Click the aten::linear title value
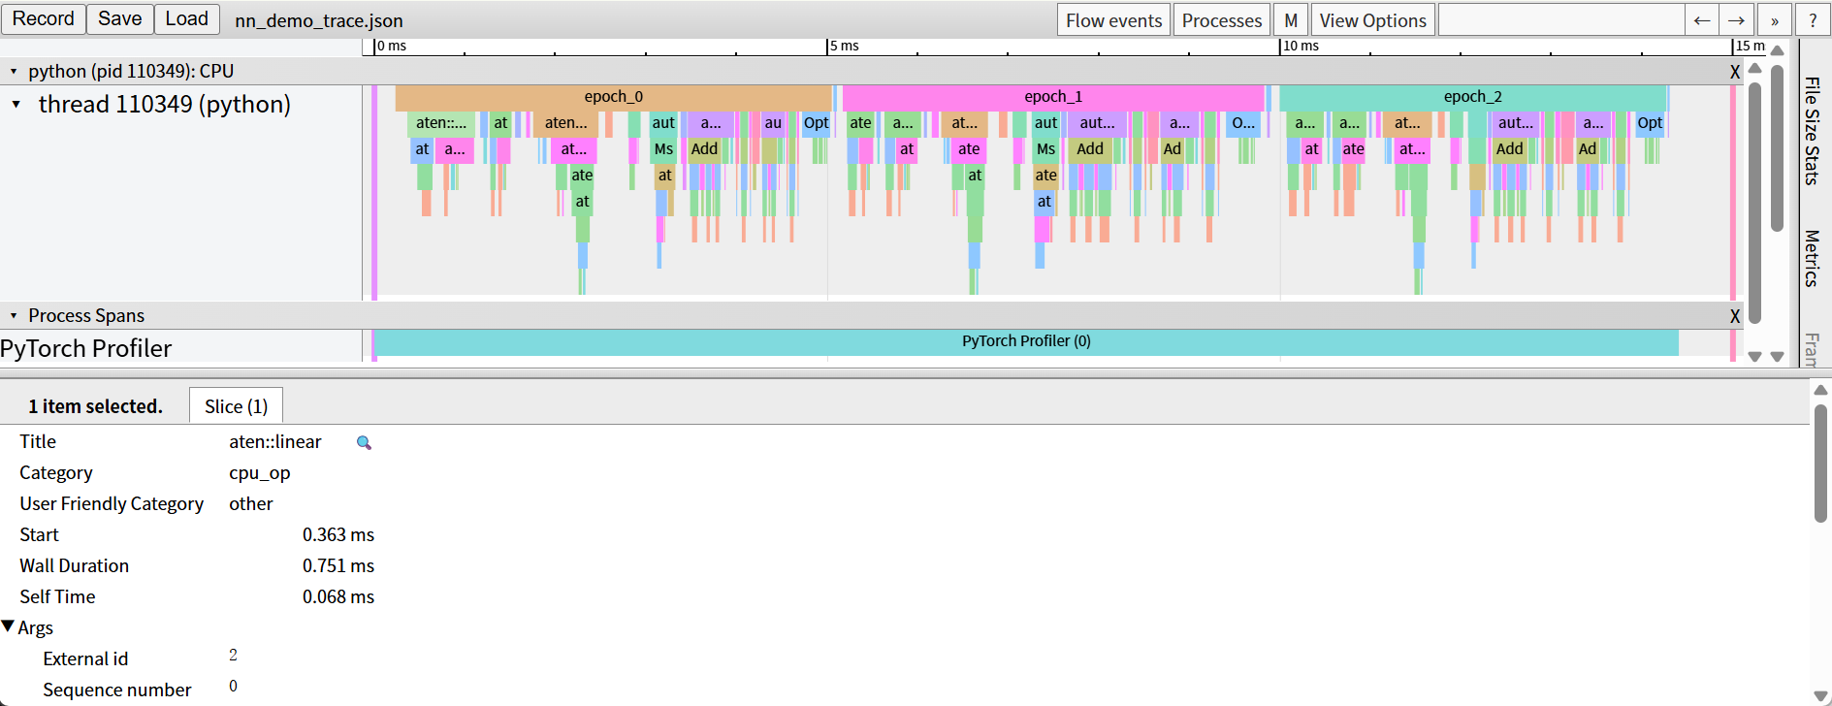The width and height of the screenshot is (1832, 706). tap(275, 442)
